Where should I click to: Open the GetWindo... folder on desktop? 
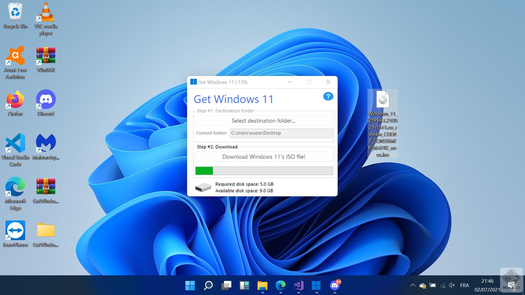[x=46, y=234]
